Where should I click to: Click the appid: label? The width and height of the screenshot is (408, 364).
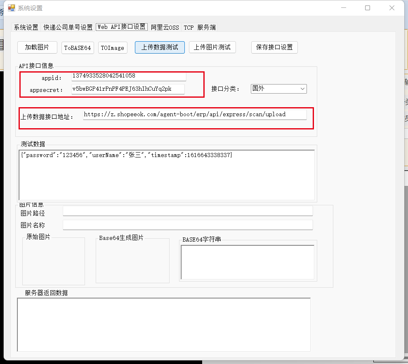coord(52,78)
